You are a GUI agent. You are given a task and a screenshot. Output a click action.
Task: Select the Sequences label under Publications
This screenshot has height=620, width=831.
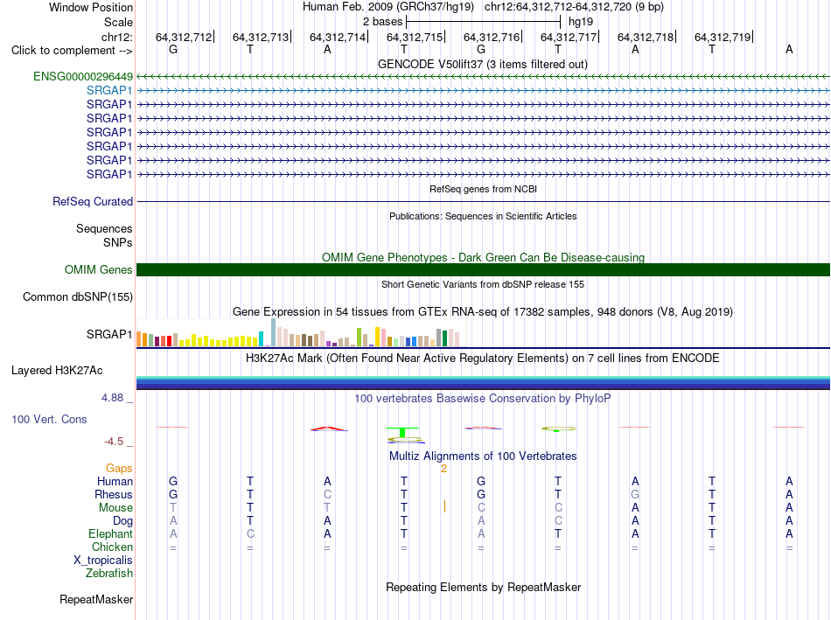tap(104, 228)
